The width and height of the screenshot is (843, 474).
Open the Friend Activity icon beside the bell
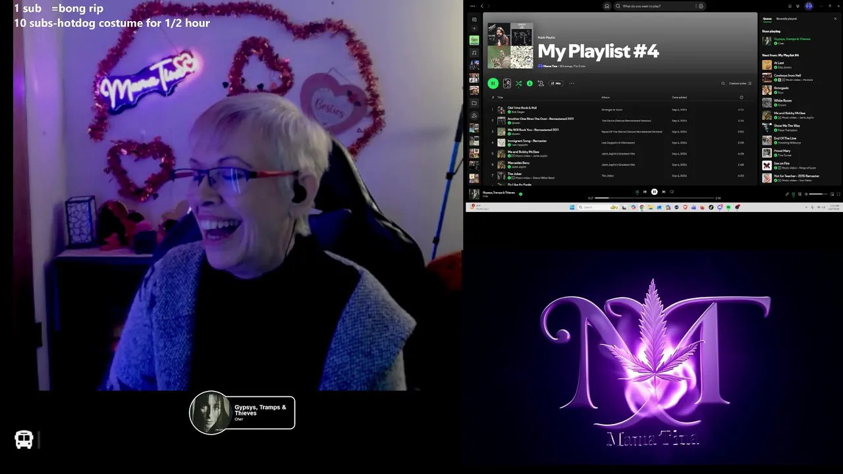click(x=798, y=6)
